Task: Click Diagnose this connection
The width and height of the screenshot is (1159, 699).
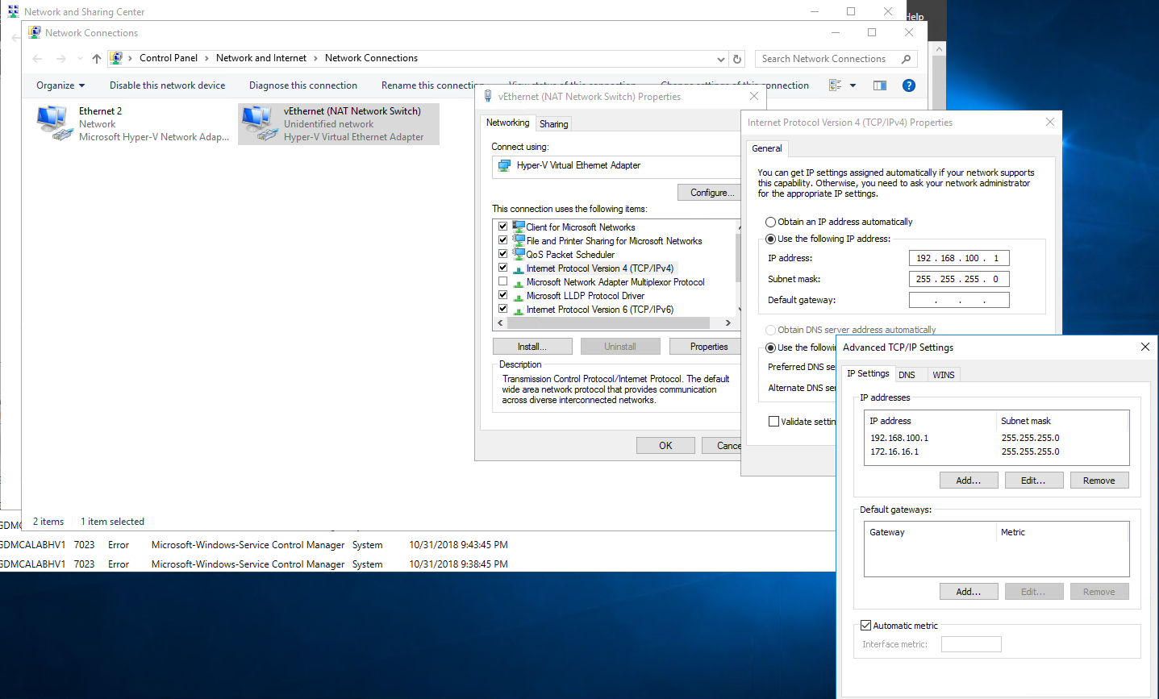Action: pyautogui.click(x=303, y=85)
